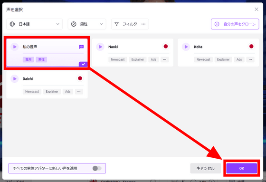Open the フィルタ filter dropdown
Image resolution: width=266 pixels, height=182 pixels.
[x=130, y=24]
